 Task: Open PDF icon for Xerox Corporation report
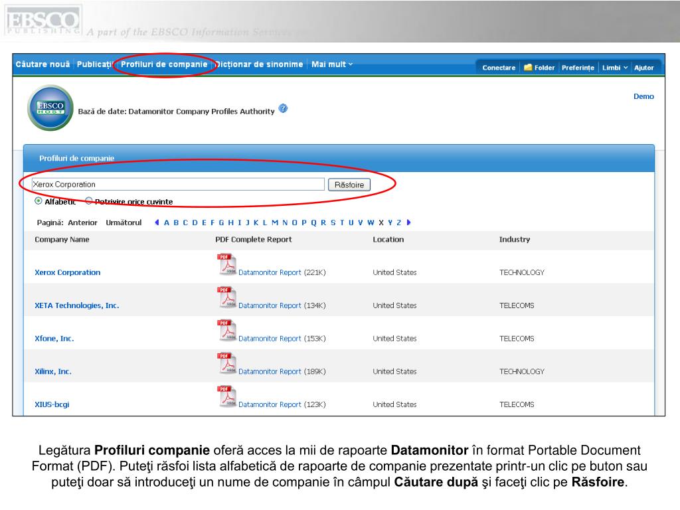coord(226,264)
